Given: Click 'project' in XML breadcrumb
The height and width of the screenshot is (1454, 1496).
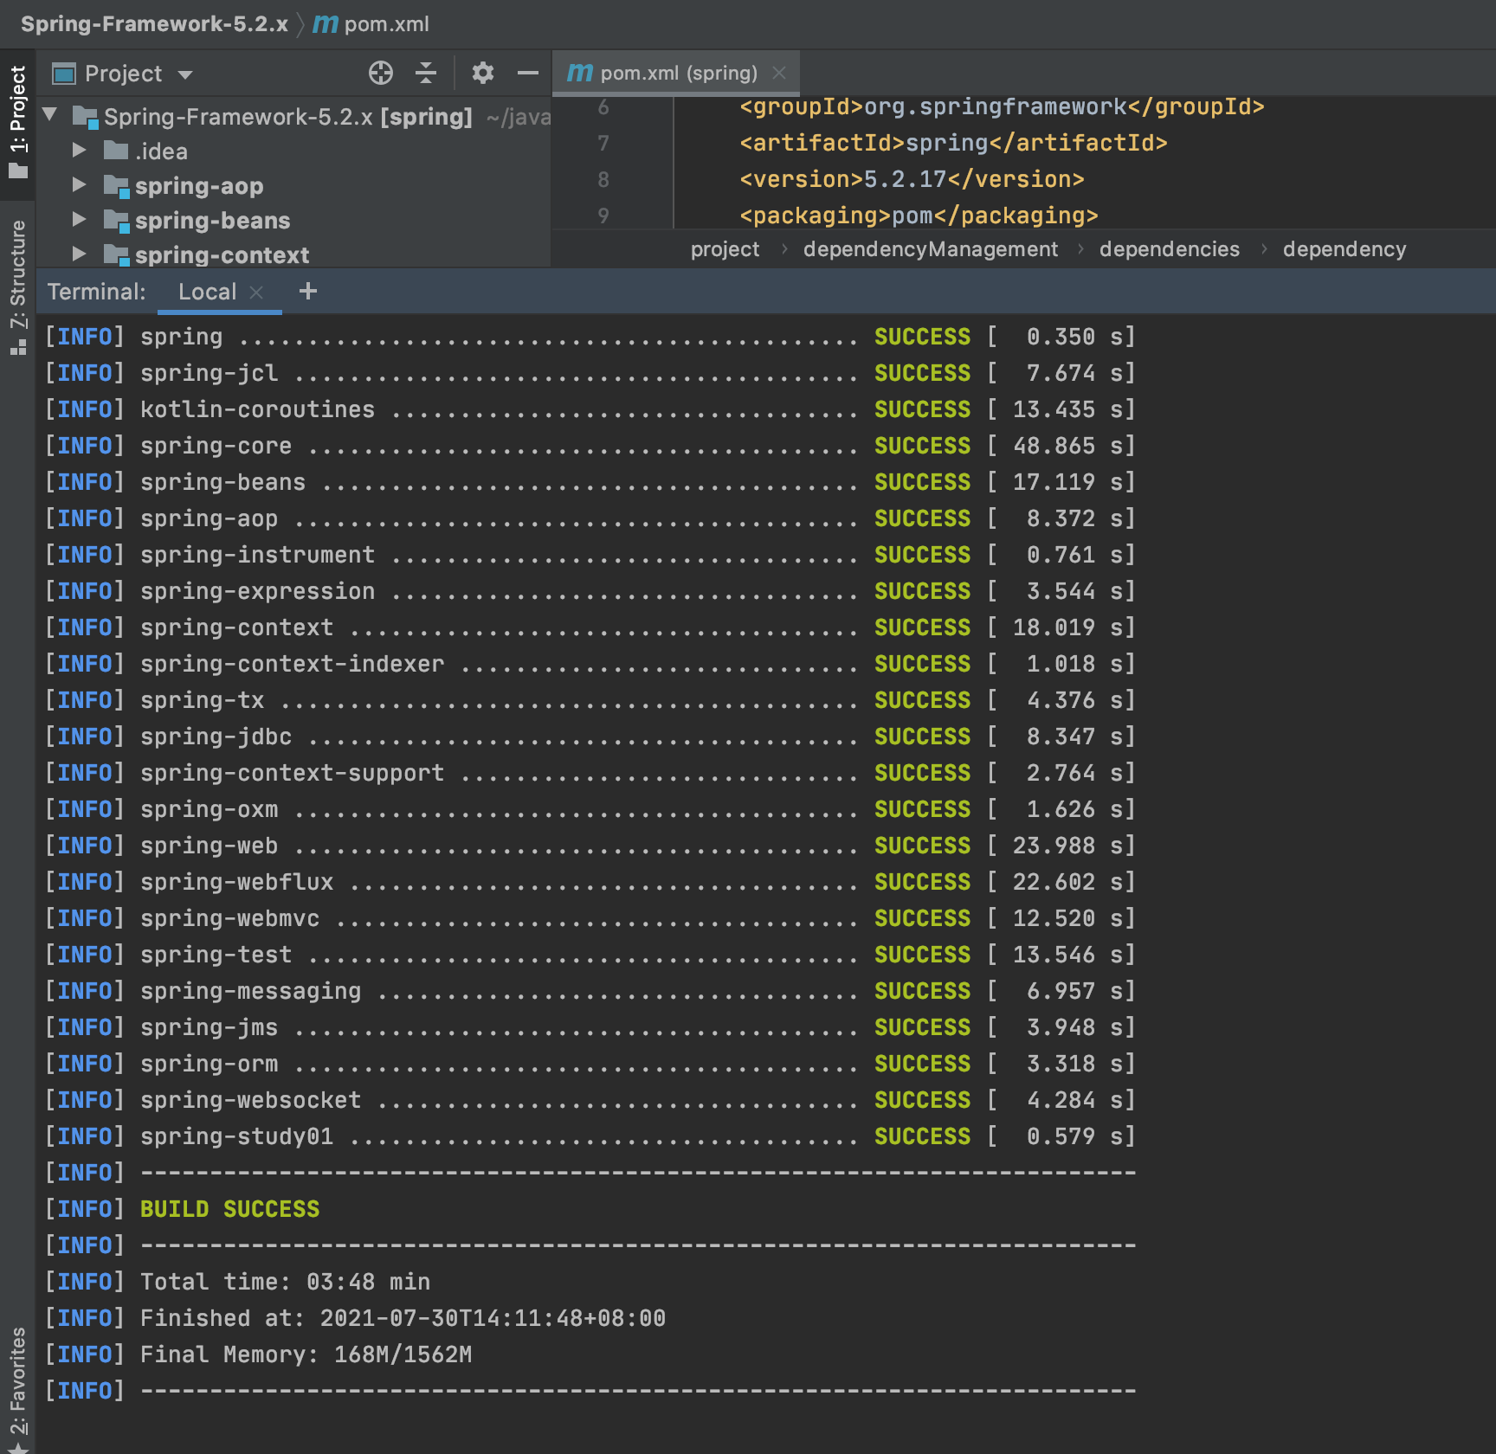Looking at the screenshot, I should [725, 249].
